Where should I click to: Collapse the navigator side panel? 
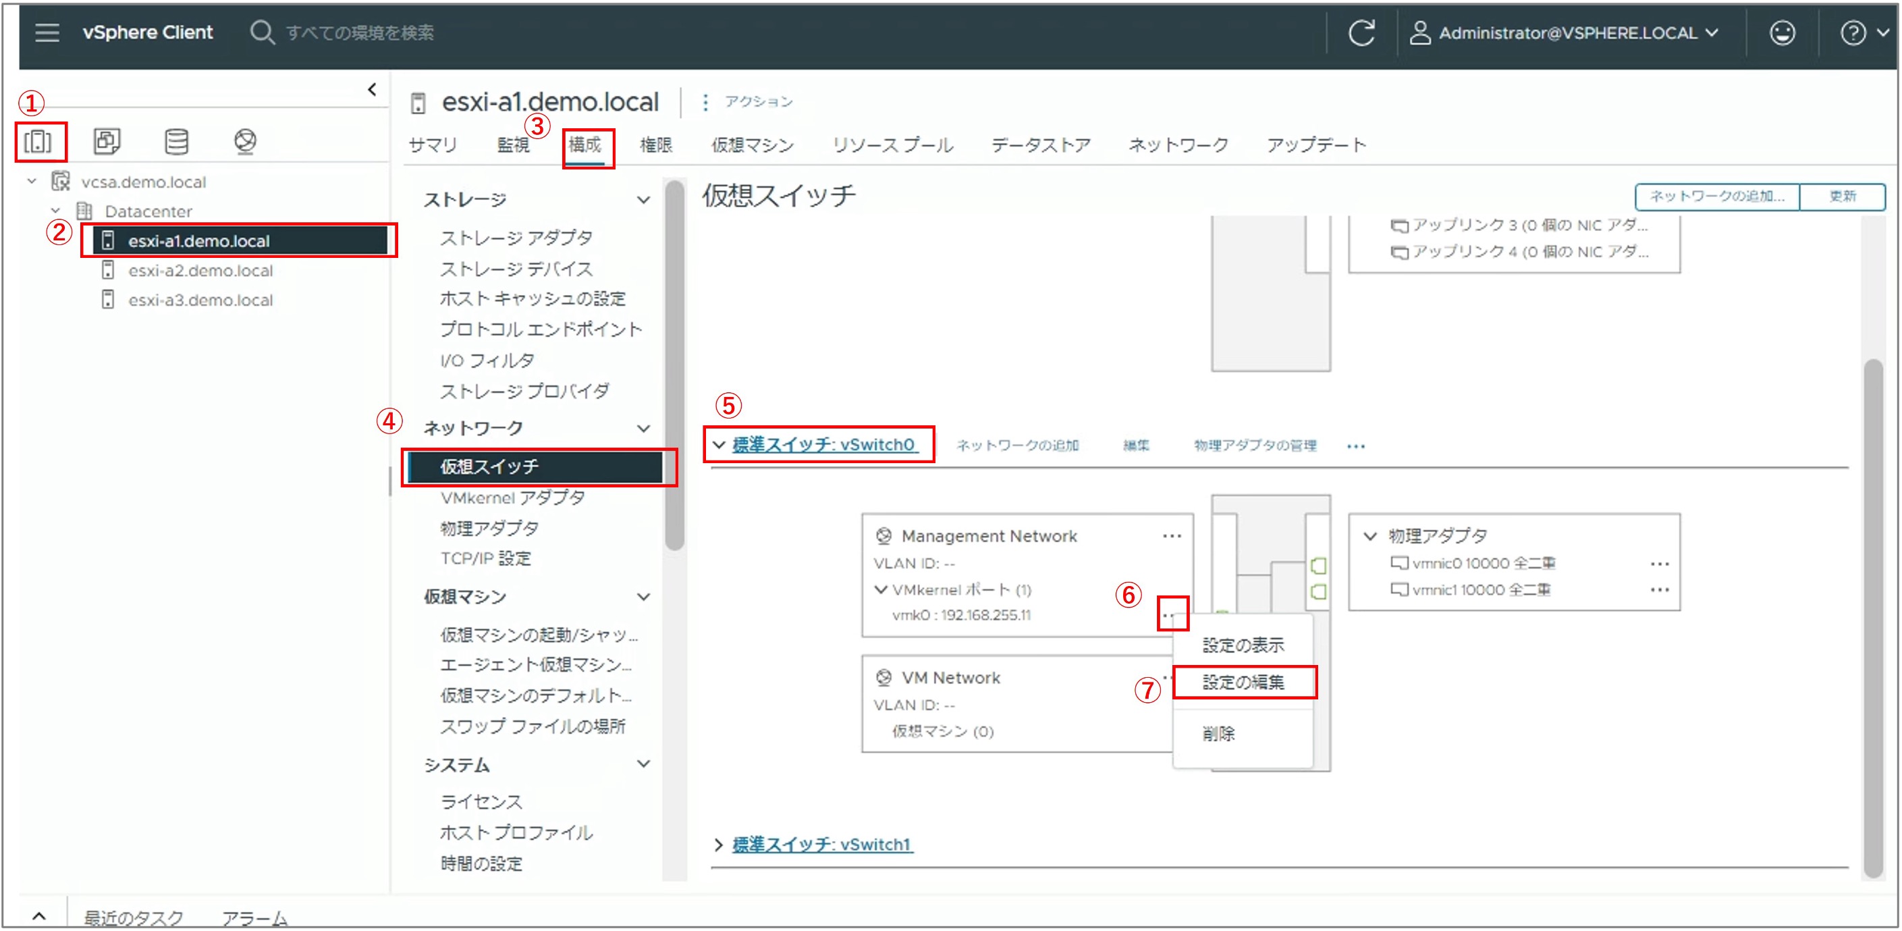372,89
